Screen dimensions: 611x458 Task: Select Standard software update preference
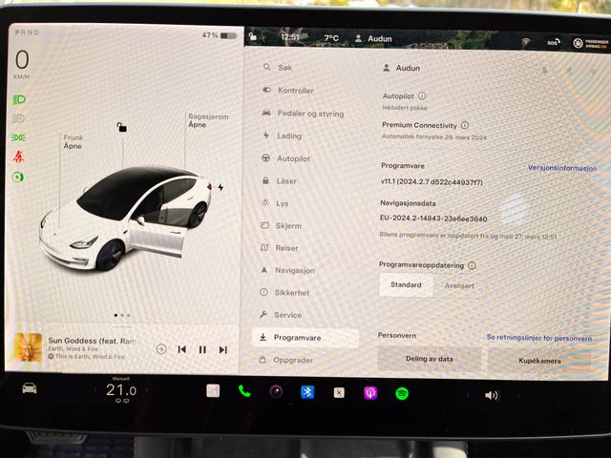(406, 285)
